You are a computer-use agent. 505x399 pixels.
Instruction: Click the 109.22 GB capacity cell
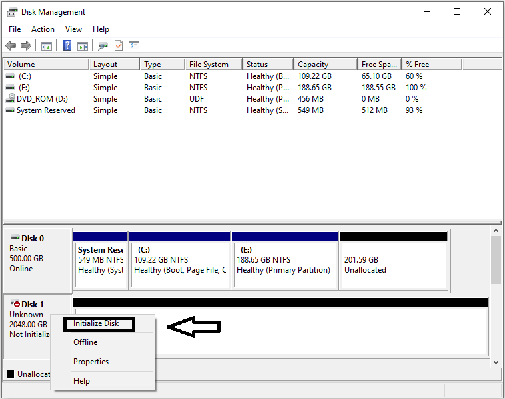click(x=314, y=76)
